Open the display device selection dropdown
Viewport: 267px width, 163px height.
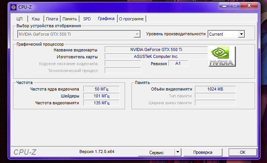[x=79, y=34]
